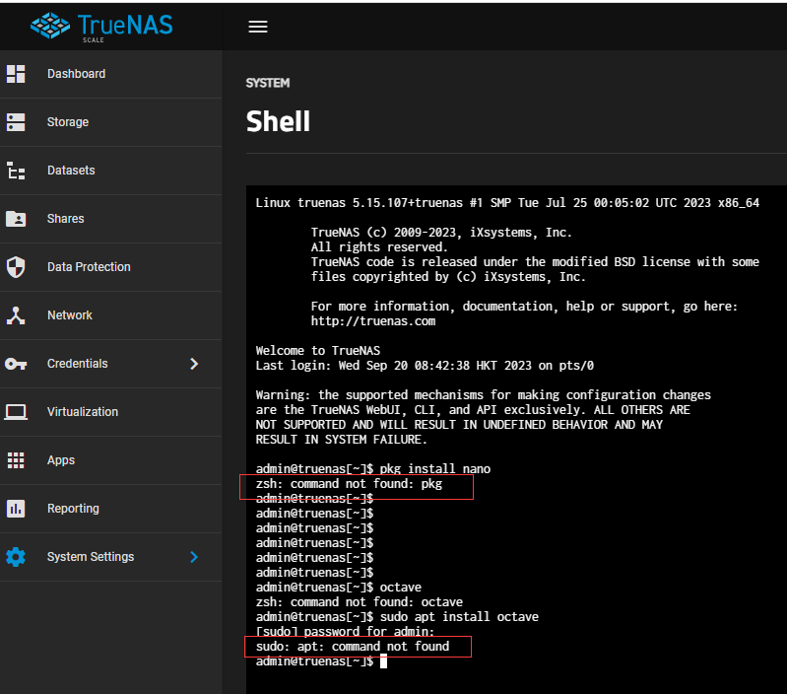Select the Credentials menu label
787x694 pixels.
click(x=77, y=364)
